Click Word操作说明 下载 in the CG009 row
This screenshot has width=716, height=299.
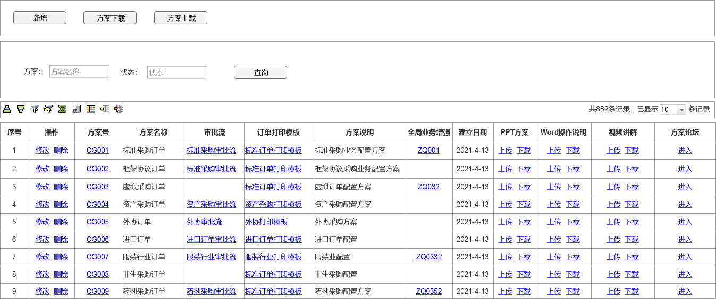click(x=572, y=292)
